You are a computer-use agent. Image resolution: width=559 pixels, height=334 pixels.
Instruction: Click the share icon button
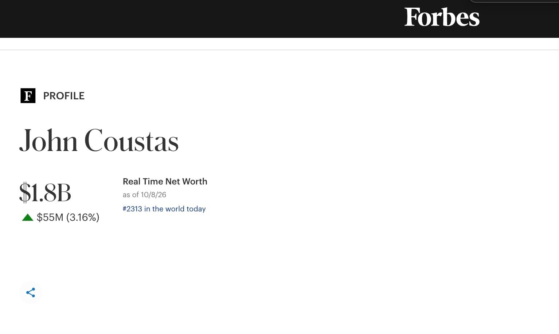click(31, 293)
